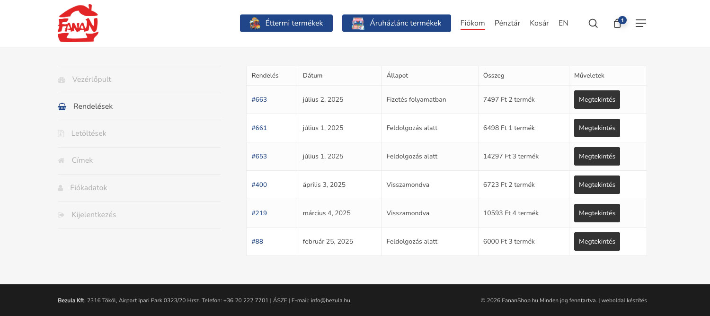The width and height of the screenshot is (710, 316).
Task: Open Áruházlánc termékek category
Action: [396, 23]
